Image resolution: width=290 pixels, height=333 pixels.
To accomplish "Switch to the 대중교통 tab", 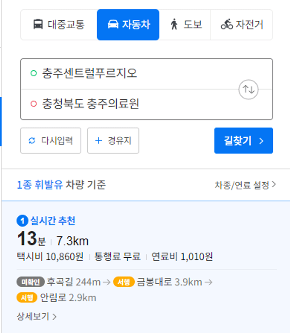I will (59, 25).
